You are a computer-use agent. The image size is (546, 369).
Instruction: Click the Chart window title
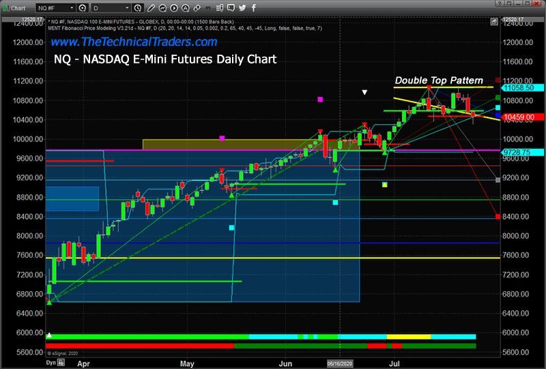tap(18, 8)
